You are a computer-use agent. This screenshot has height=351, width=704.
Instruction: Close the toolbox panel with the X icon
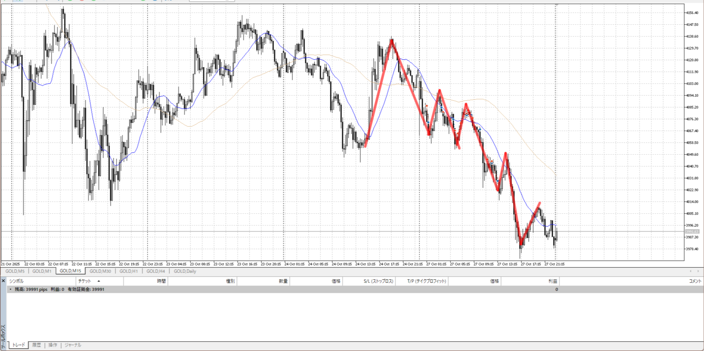click(x=3, y=281)
